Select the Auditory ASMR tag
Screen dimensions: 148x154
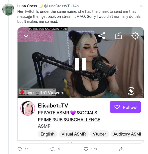click(x=126, y=134)
